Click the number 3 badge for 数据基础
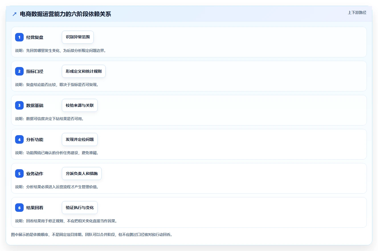Image resolution: width=378 pixels, height=251 pixels. (x=19, y=105)
